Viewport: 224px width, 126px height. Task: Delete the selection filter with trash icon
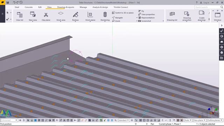click(x=24, y=120)
